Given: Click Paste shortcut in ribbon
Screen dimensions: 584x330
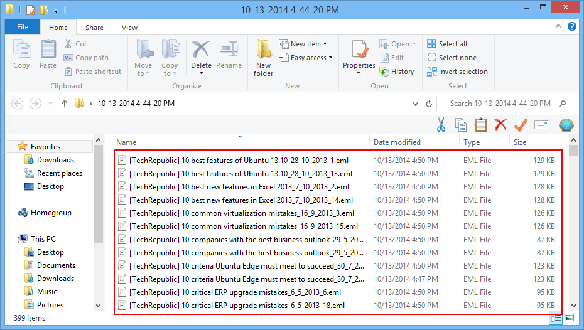Looking at the screenshot, I should (93, 72).
